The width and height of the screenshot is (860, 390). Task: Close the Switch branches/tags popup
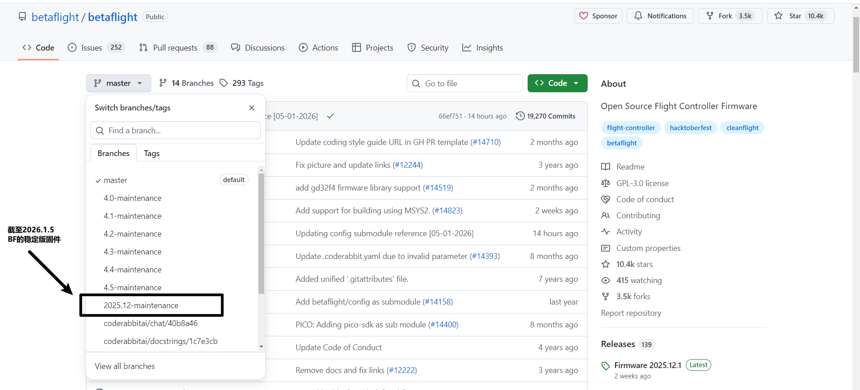point(252,108)
